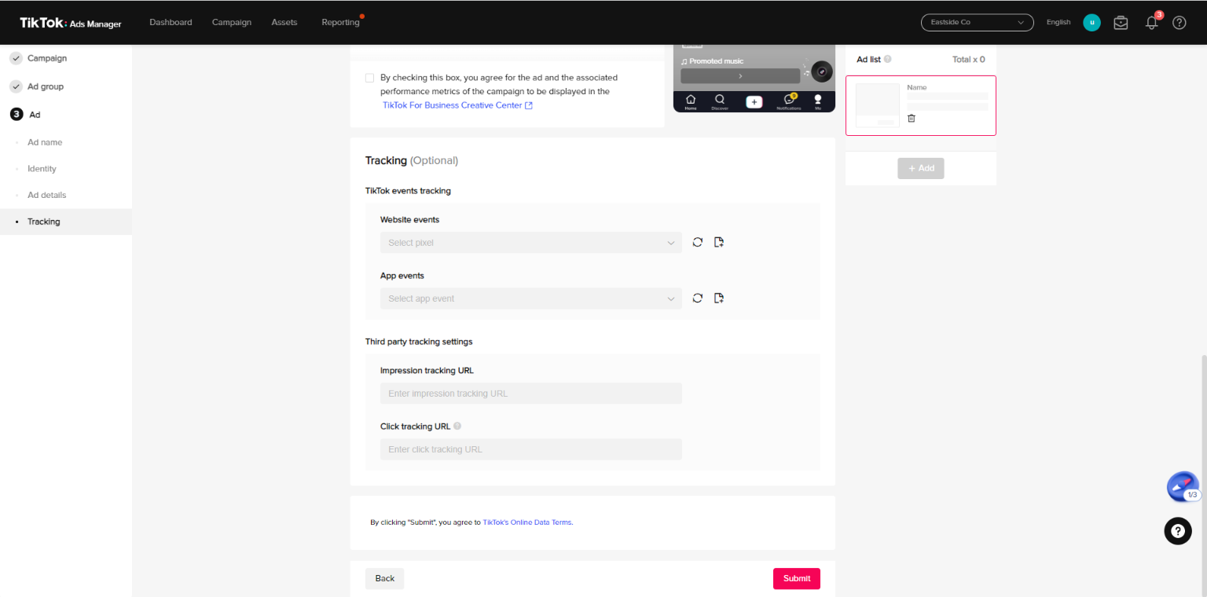Click the create pixel icon beside Website events
The width and height of the screenshot is (1207, 597).
point(718,242)
